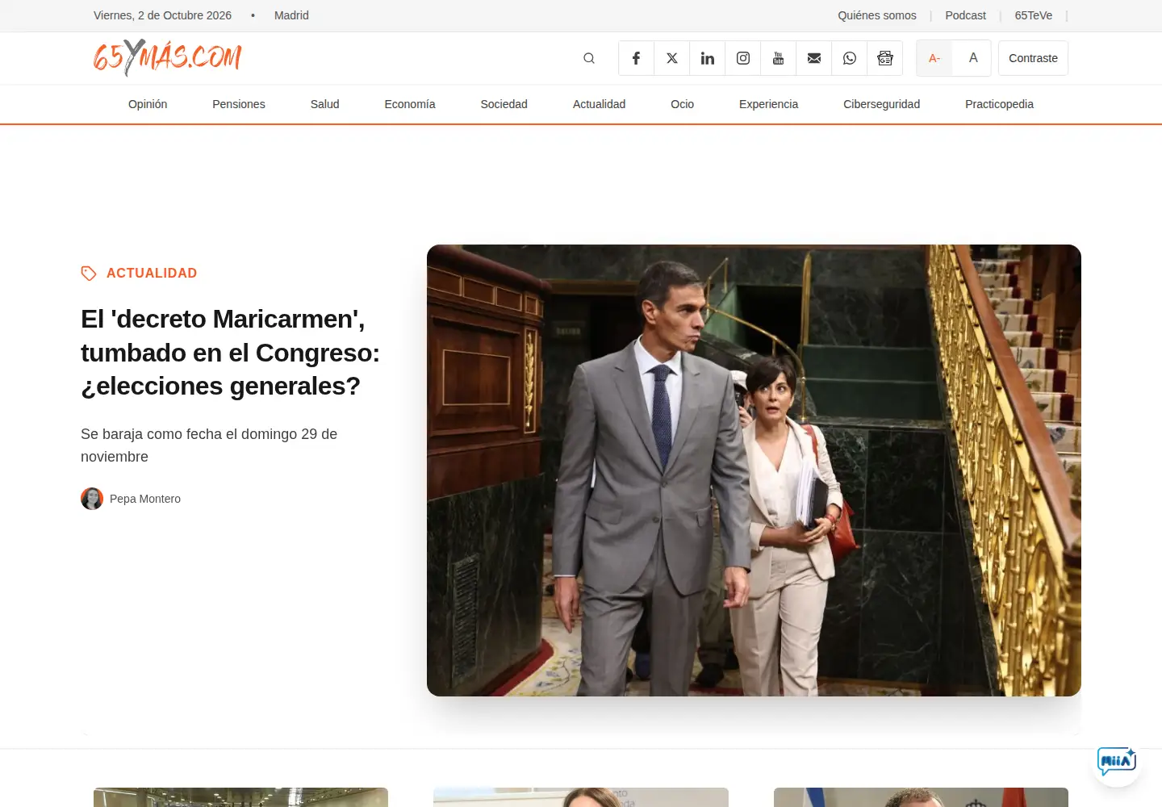Click the ACTUALIDAD category label
The height and width of the screenshot is (807, 1162).
click(x=152, y=274)
